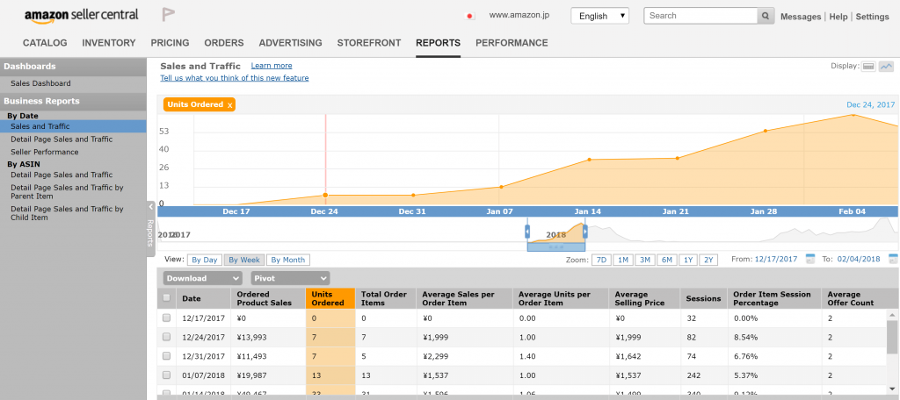Click the search magnifier button

pyautogui.click(x=766, y=16)
